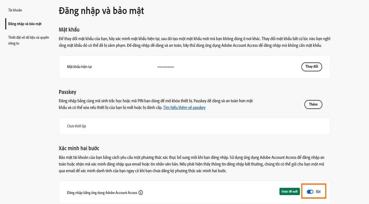Click the info icon beside Adobe Account Access
Image resolution: width=369 pixels, height=204 pixels.
[x=141, y=193]
